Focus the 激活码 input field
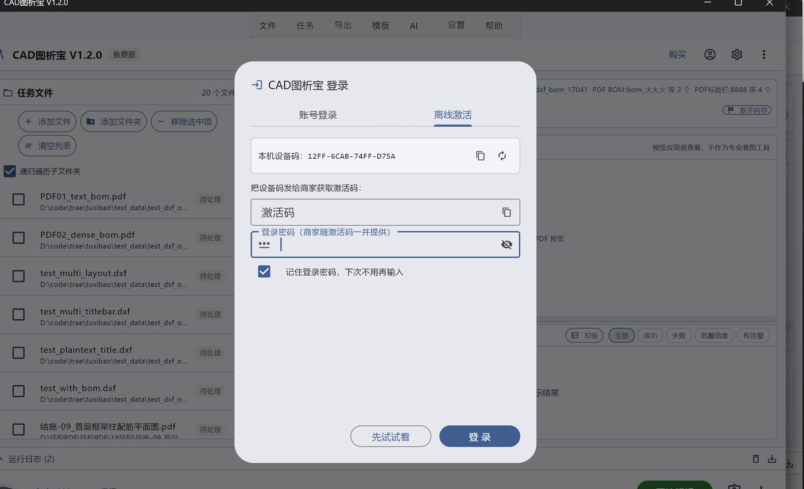The image size is (804, 489). pyautogui.click(x=385, y=212)
